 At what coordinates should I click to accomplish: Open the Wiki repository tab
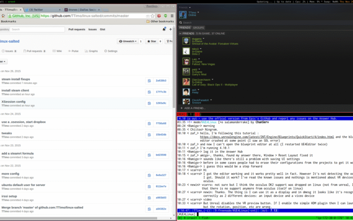[58, 51]
